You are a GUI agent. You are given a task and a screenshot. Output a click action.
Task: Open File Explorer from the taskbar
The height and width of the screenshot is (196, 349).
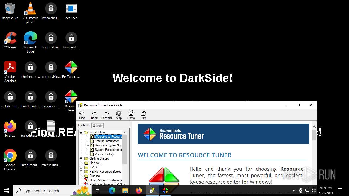125,191
